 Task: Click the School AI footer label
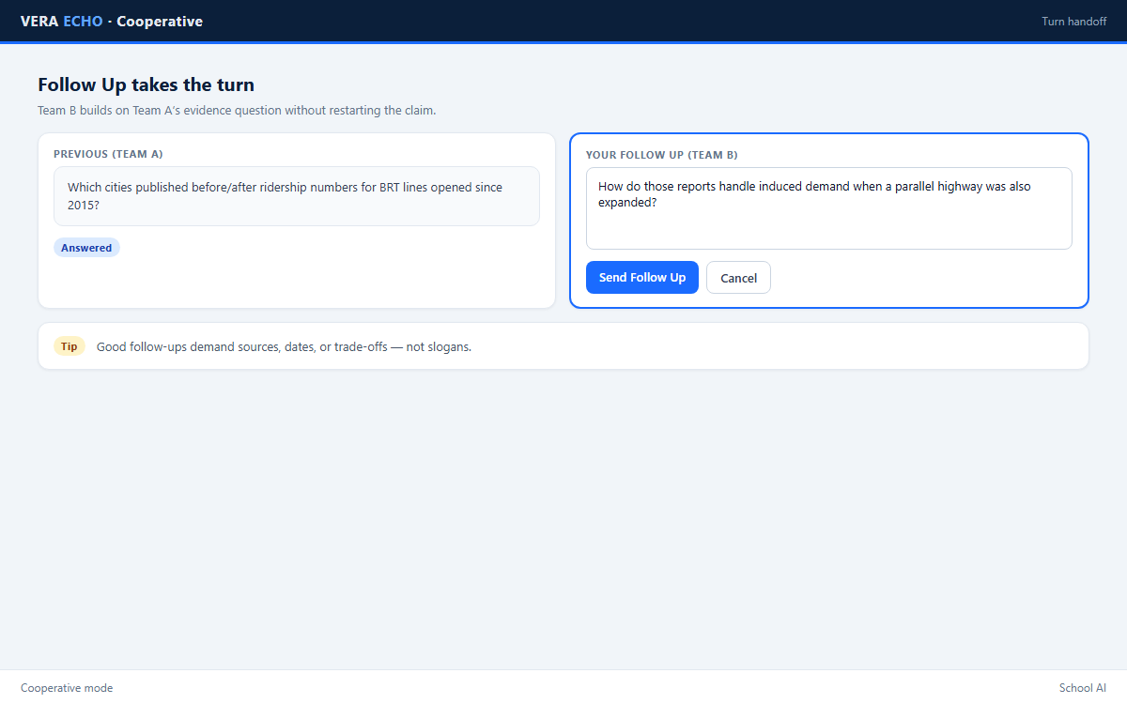(1083, 688)
